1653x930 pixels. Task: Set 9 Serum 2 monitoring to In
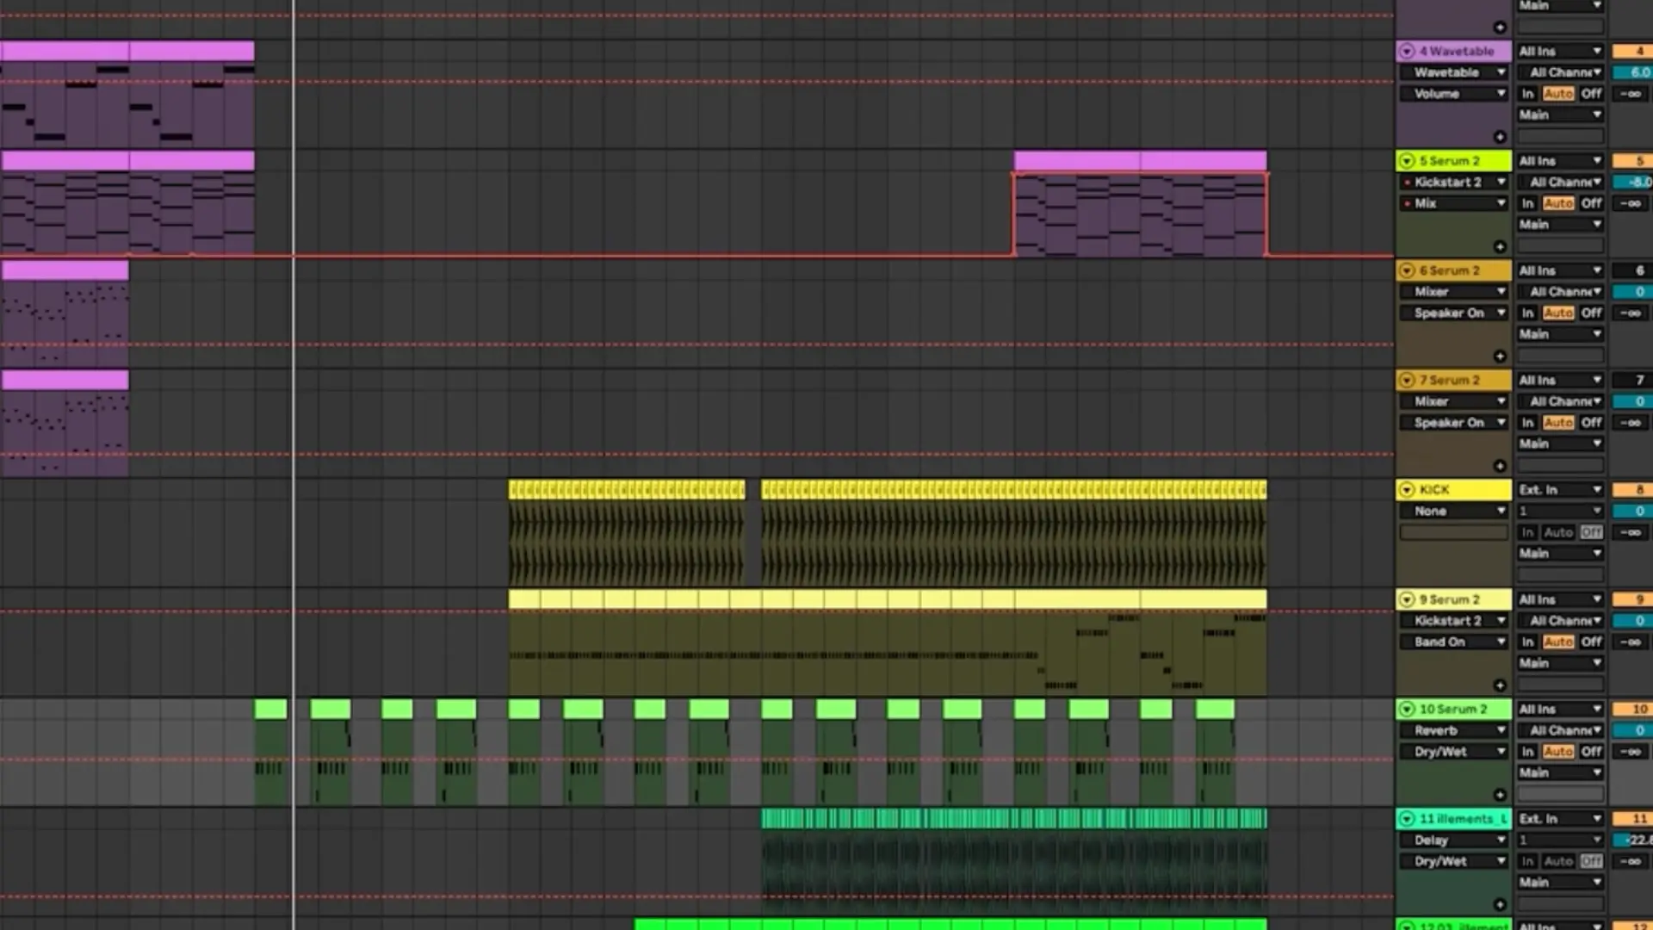point(1528,642)
